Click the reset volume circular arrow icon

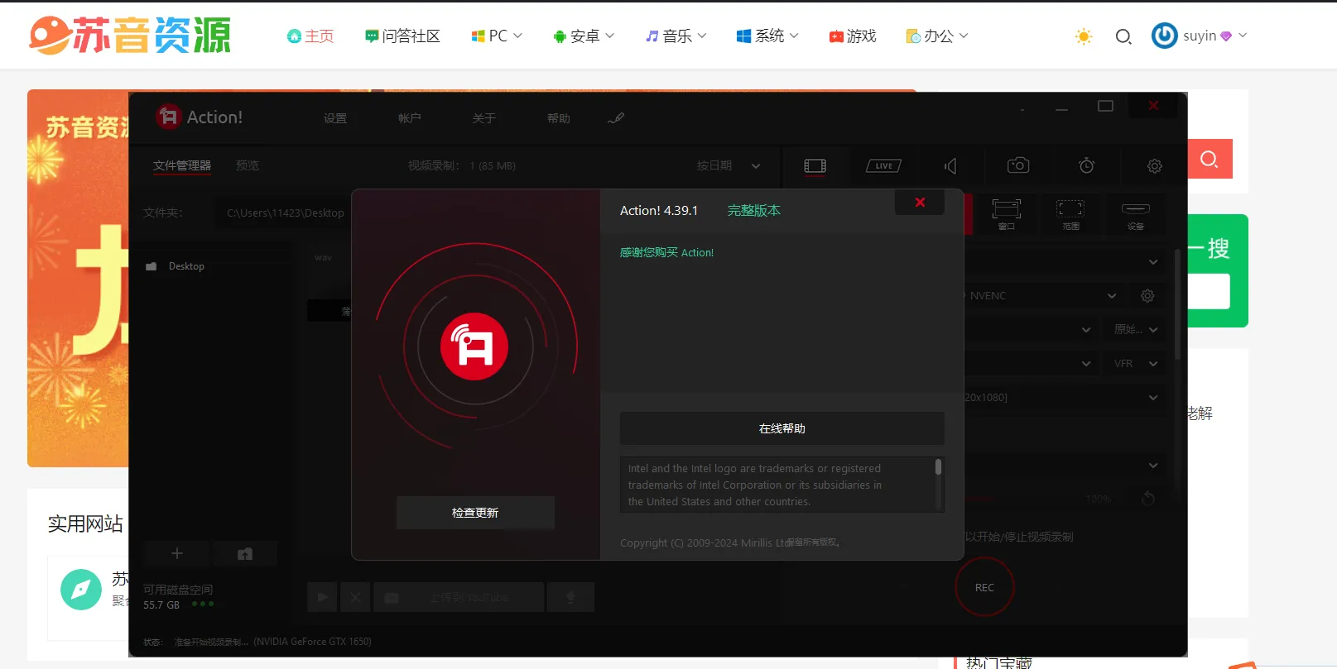tap(1148, 498)
